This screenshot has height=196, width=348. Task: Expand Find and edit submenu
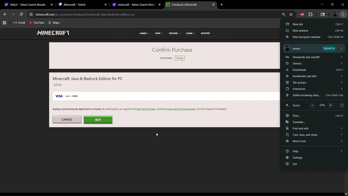click(314, 128)
